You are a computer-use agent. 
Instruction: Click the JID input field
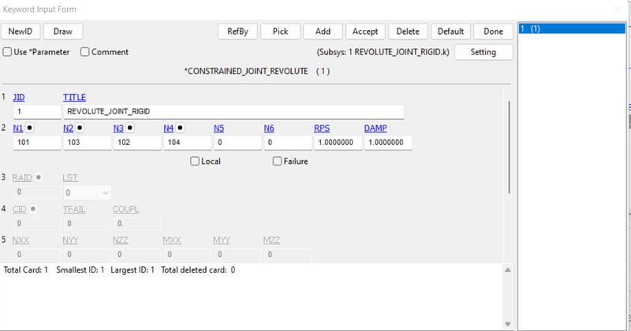[37, 111]
